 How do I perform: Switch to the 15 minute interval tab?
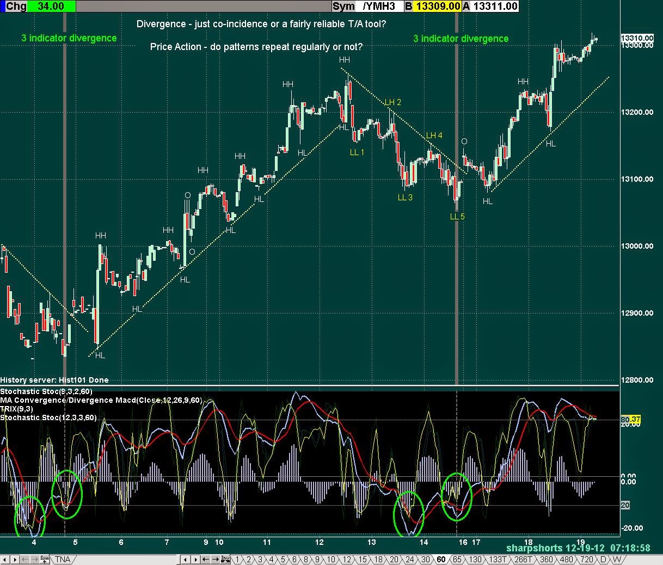point(363,560)
